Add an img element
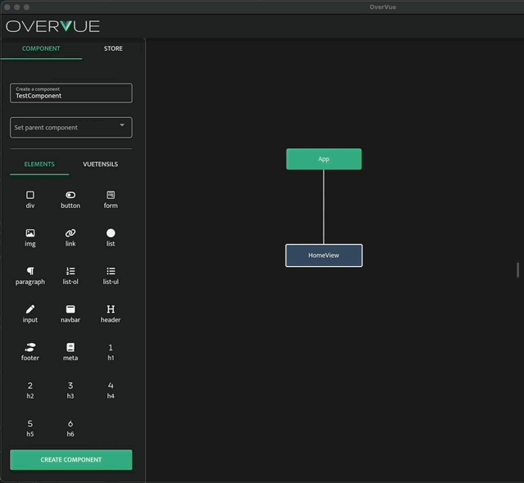This screenshot has width=524, height=483. (x=30, y=238)
